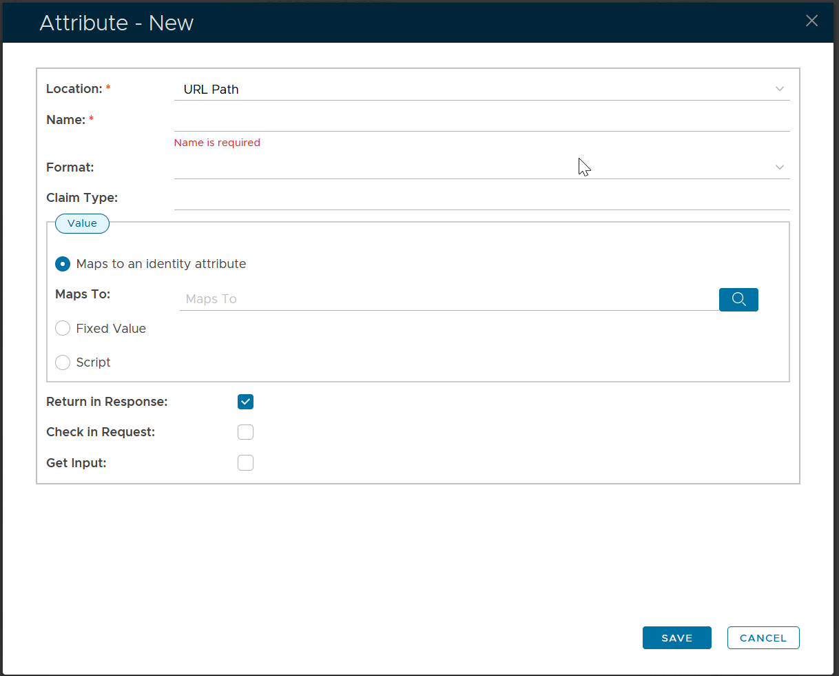Screen dimensions: 839x676
Task: Click the Attribute - New dialog title
Action: point(116,23)
